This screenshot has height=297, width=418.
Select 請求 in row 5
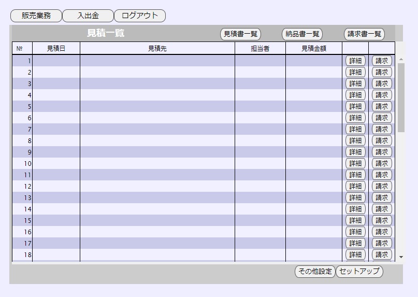coord(382,106)
